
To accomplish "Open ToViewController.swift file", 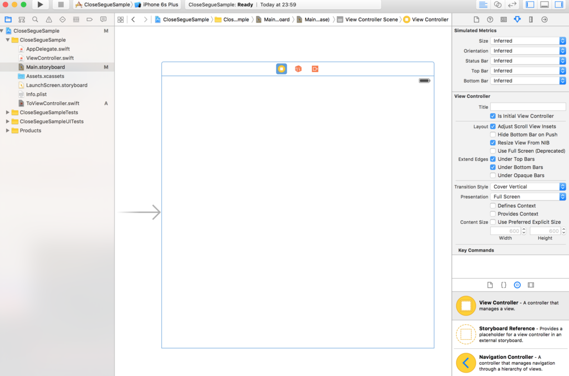I will pyautogui.click(x=53, y=103).
